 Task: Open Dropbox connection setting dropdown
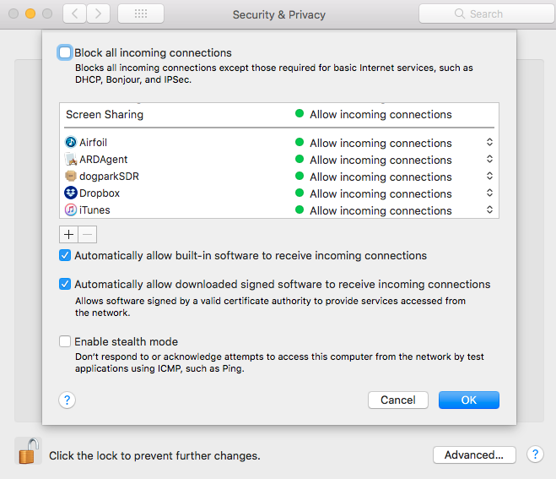pyautogui.click(x=489, y=193)
